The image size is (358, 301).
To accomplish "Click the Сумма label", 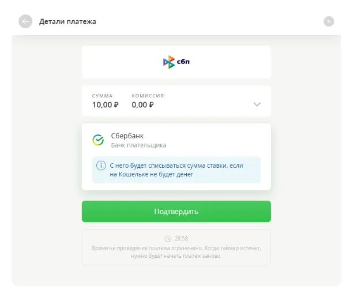I will [x=103, y=96].
